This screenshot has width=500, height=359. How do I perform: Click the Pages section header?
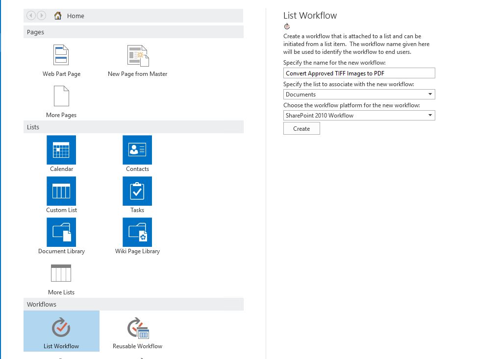click(132, 31)
